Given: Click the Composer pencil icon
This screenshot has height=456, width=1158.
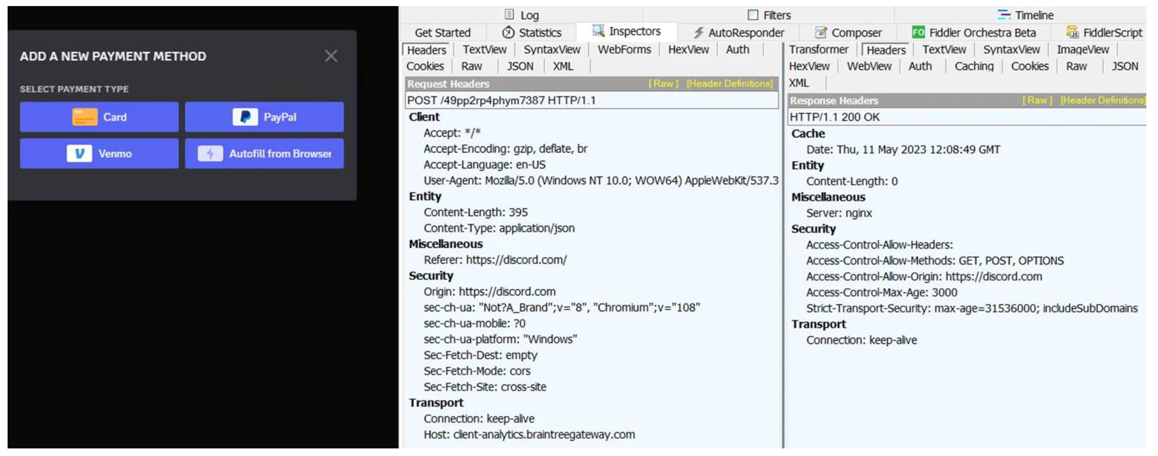Looking at the screenshot, I should tap(821, 32).
